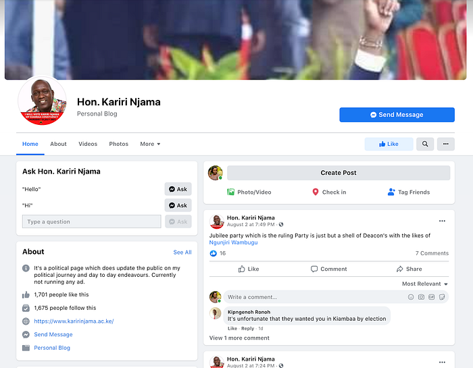Open the karirinjama.ac.ke website link
This screenshot has height=368, width=473.
[74, 321]
